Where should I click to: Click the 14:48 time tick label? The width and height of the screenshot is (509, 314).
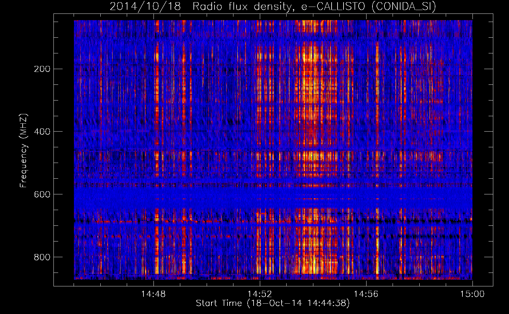pos(154,294)
